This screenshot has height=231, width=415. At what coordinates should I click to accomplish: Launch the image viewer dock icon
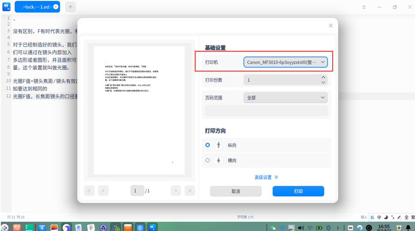(54, 227)
